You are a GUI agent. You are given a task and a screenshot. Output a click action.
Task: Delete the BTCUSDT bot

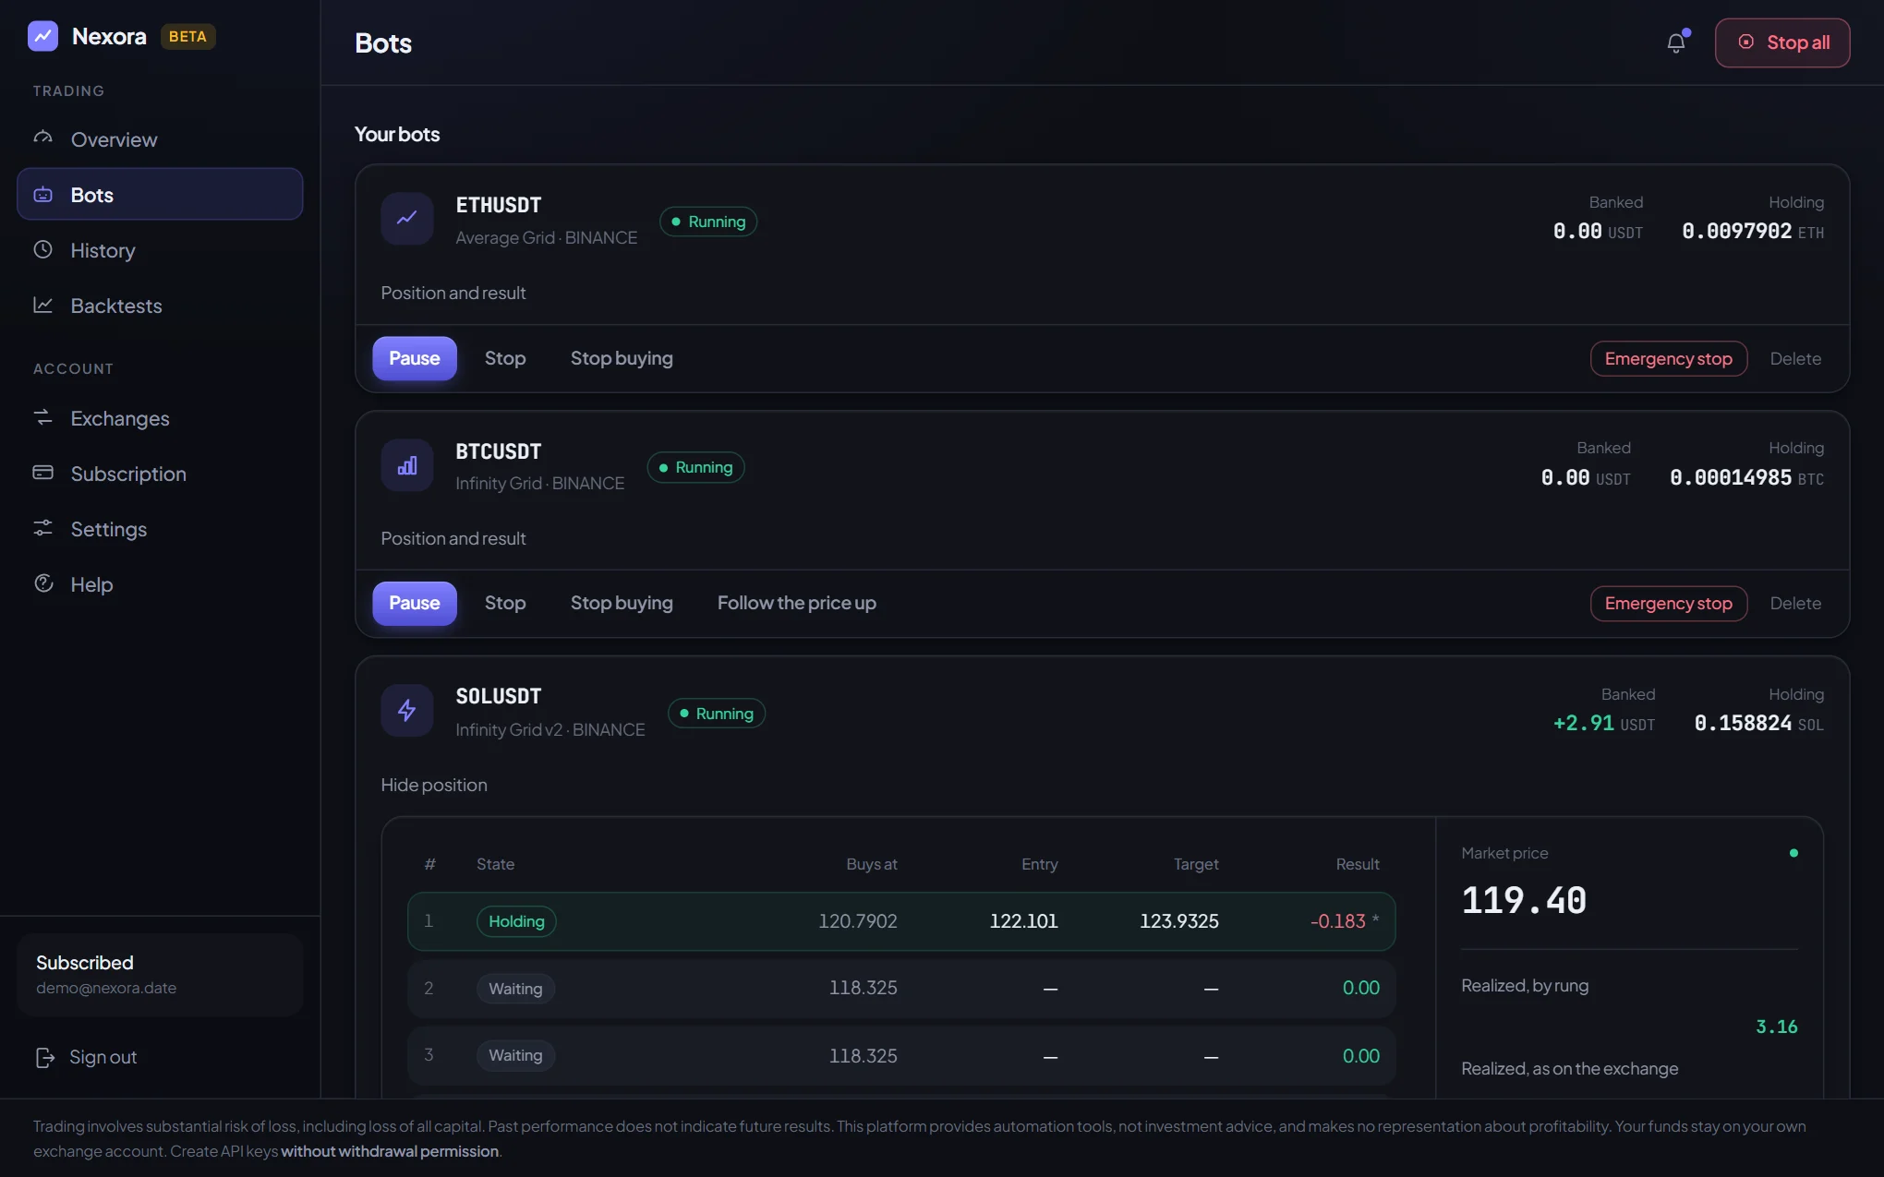coord(1795,603)
